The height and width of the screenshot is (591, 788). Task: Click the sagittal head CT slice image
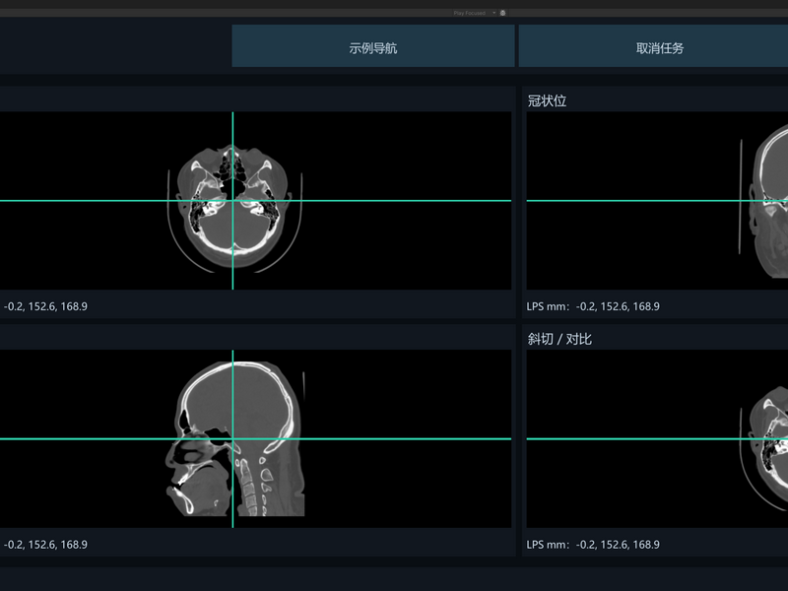pos(234,438)
